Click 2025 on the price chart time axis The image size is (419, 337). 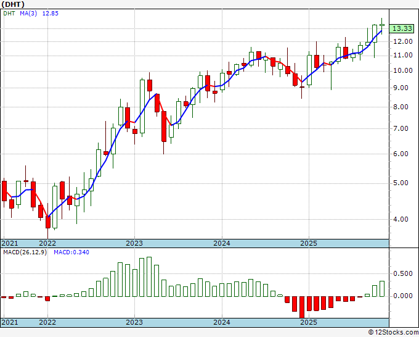point(309,243)
